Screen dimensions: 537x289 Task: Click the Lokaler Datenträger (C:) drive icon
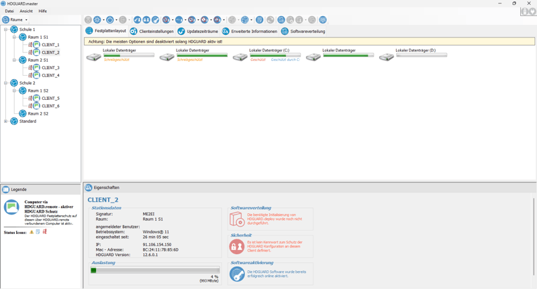[240, 57]
